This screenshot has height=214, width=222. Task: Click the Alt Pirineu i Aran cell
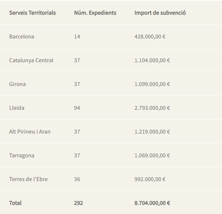[30, 132]
